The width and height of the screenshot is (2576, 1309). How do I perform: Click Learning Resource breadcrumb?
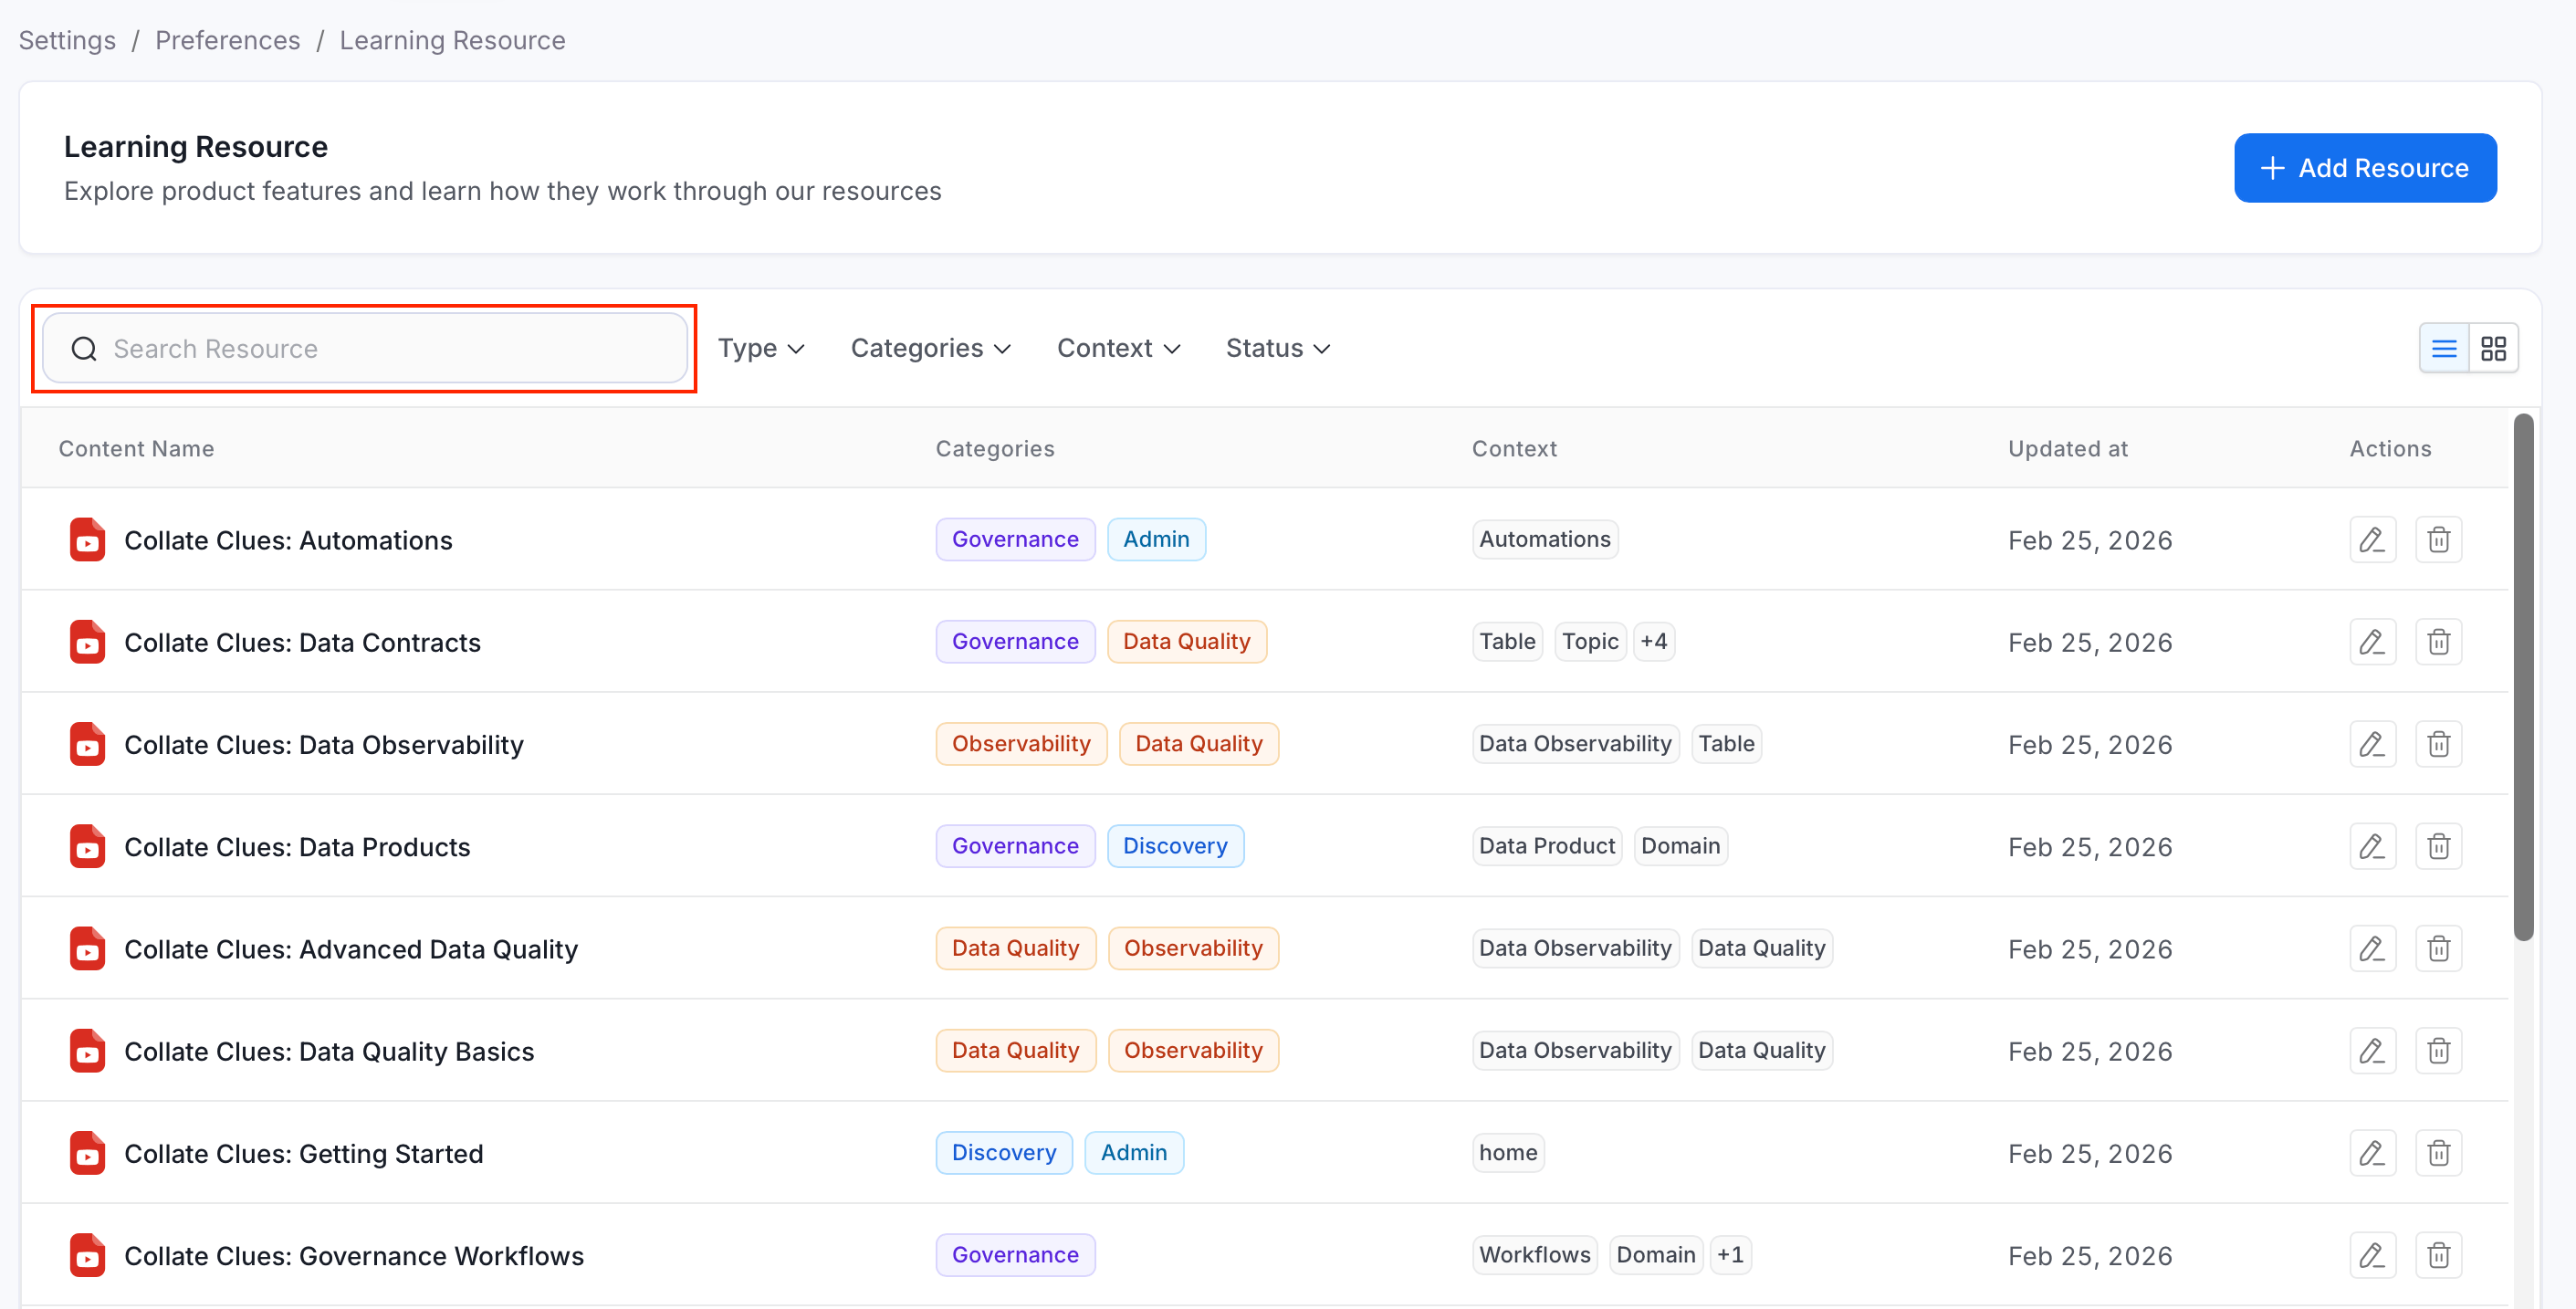pos(452,40)
